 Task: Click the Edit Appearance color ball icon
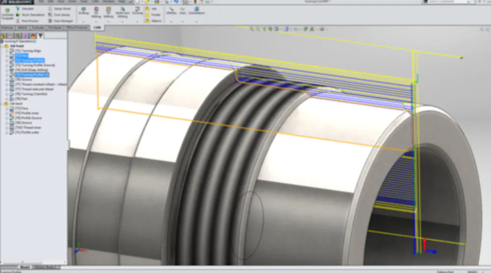[x=305, y=29]
